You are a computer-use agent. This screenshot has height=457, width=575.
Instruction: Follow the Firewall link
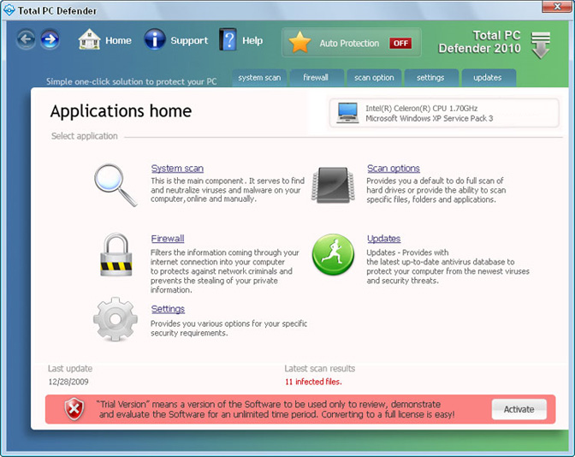click(168, 239)
